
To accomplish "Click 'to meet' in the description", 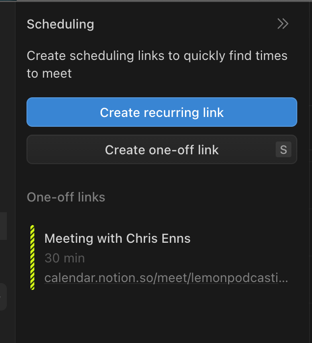I will pos(49,74).
